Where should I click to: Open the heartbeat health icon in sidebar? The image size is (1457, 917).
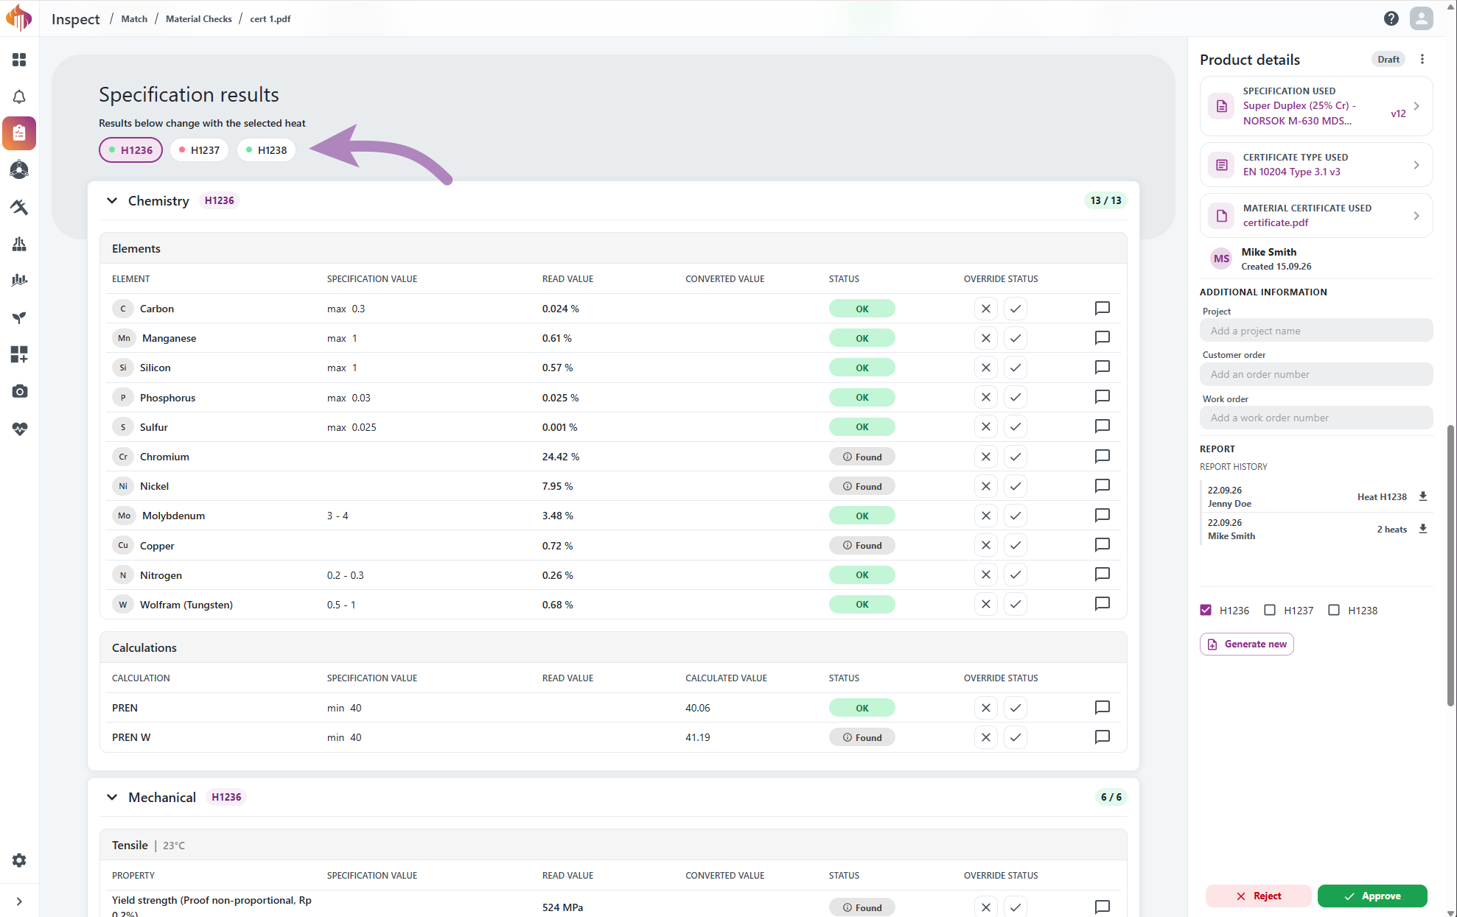click(x=19, y=429)
